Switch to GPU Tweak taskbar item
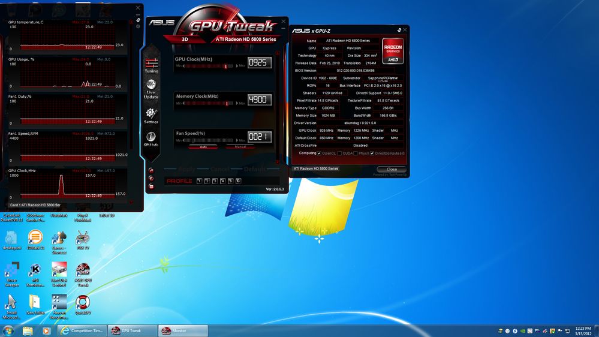 [x=133, y=330]
